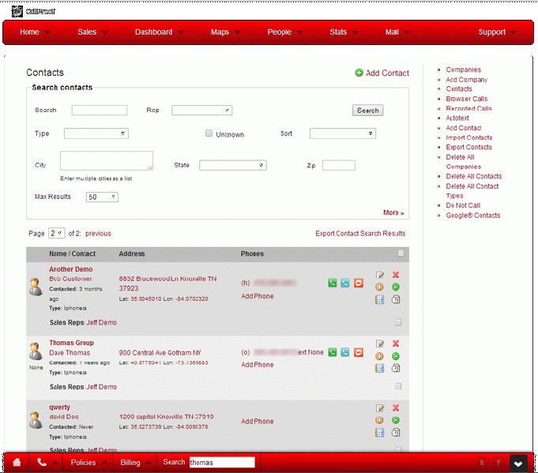The width and height of the screenshot is (538, 473).
Task: Open notebook icon for qwerty contact
Action: 379,433
